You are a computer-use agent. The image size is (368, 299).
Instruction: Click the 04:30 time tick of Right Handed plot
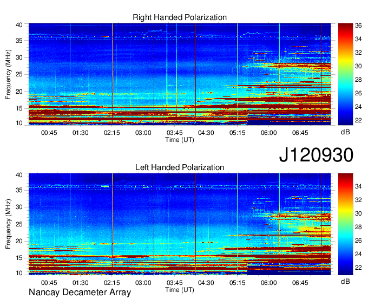click(x=206, y=133)
